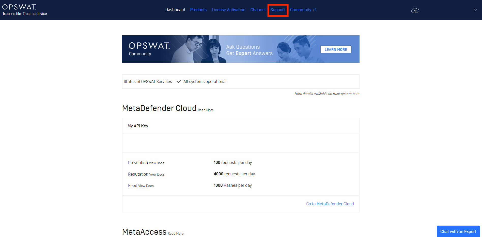The width and height of the screenshot is (482, 237).
Task: Click the OPSWAT Community banner image
Action: [241, 49]
